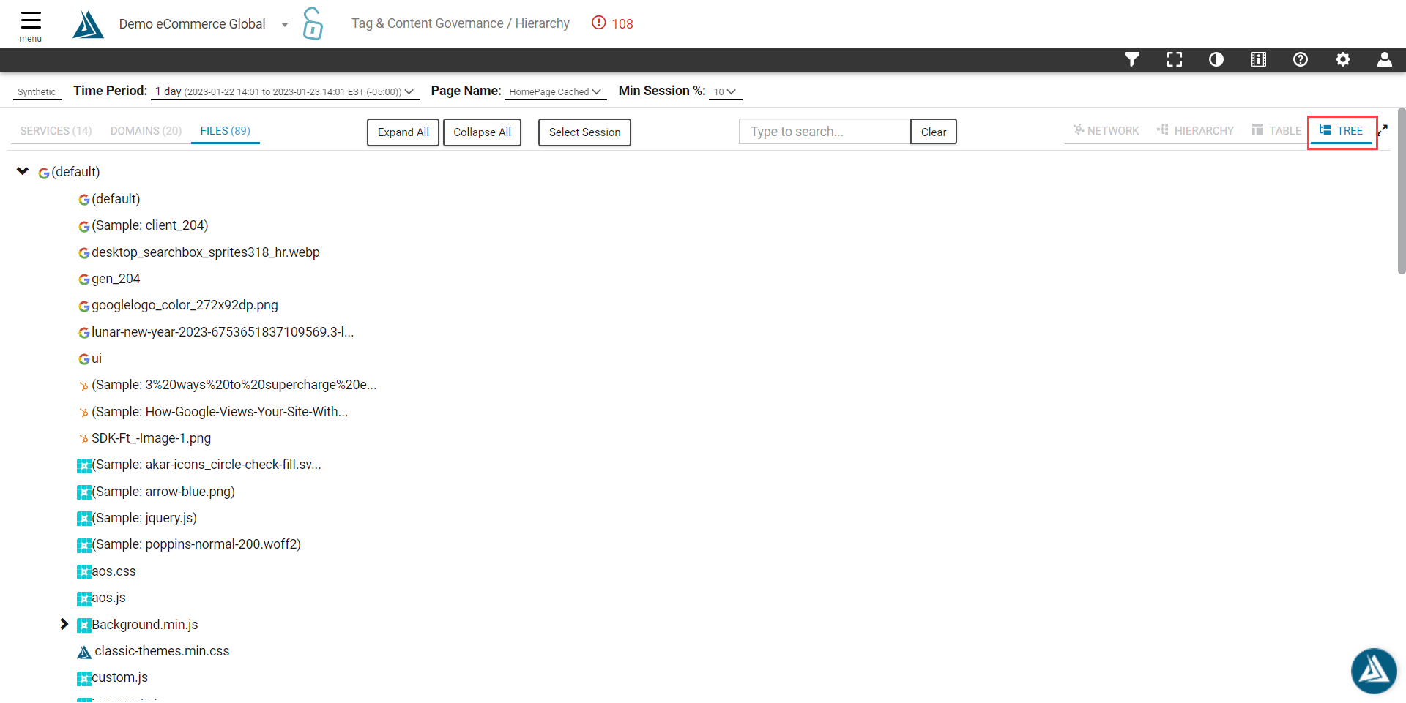
Task: Open Tag & Content Governance / Hierarchy breadcrumb
Action: [461, 23]
